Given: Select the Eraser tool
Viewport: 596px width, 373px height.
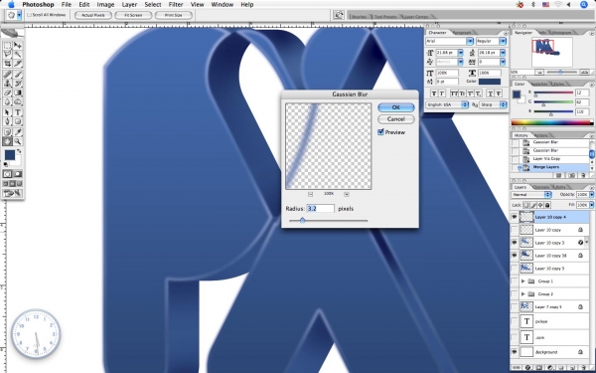Looking at the screenshot, I should click(7, 93).
